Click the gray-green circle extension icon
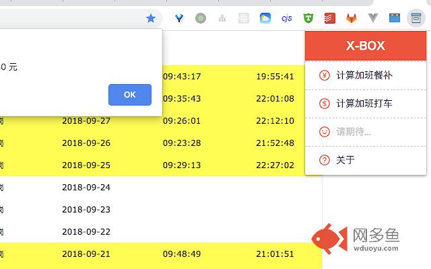 click(x=201, y=18)
